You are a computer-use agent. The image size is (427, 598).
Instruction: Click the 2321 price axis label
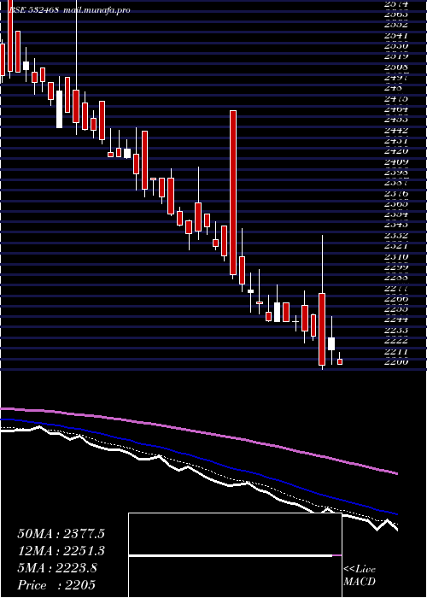(x=396, y=246)
